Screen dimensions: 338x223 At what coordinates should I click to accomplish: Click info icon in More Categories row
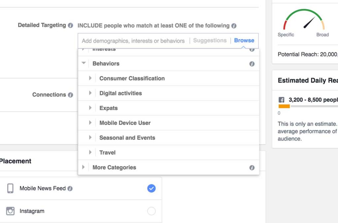tap(252, 168)
